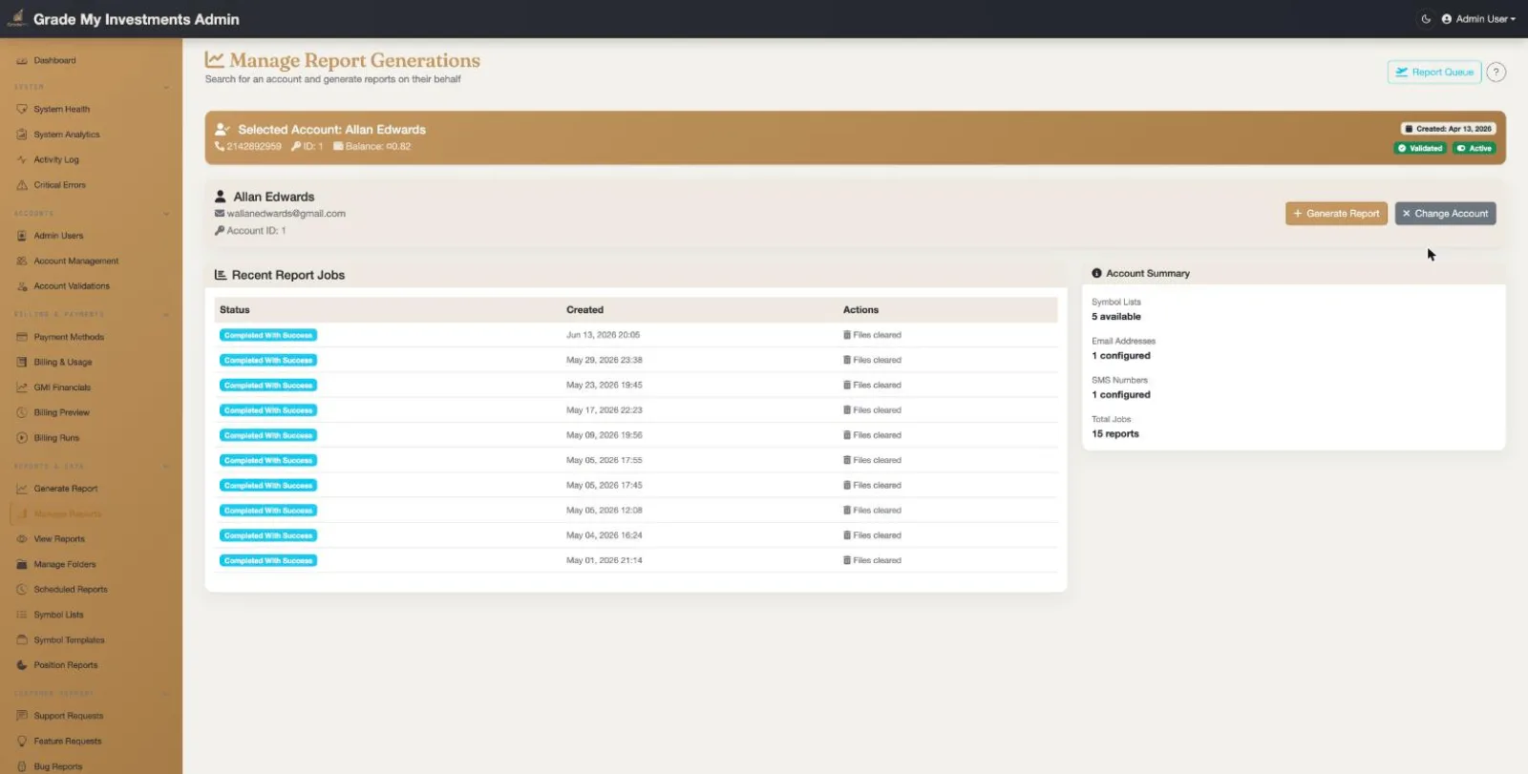Click the Report Queue button

(1434, 73)
